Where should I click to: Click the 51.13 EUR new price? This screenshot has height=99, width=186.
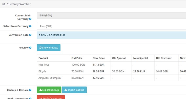point(99,65)
